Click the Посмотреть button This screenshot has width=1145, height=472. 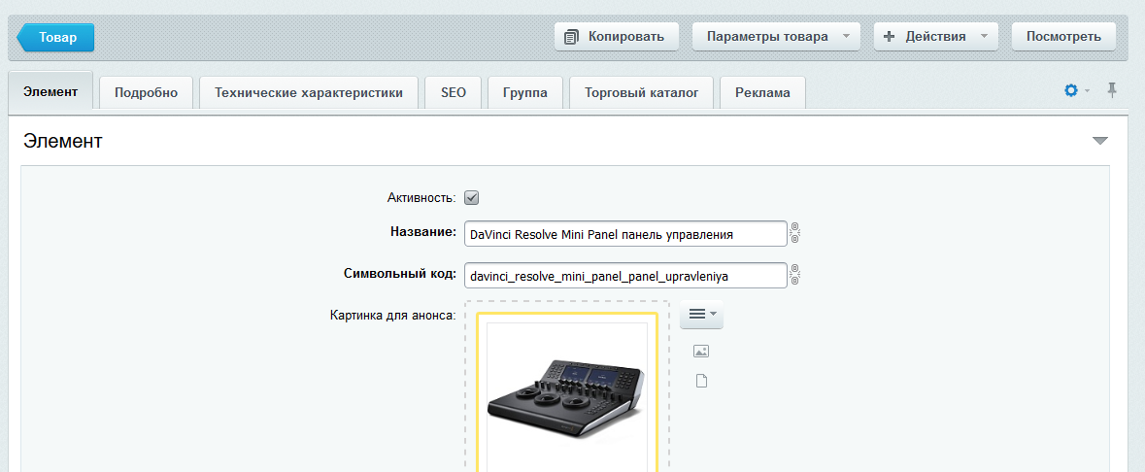point(1063,37)
